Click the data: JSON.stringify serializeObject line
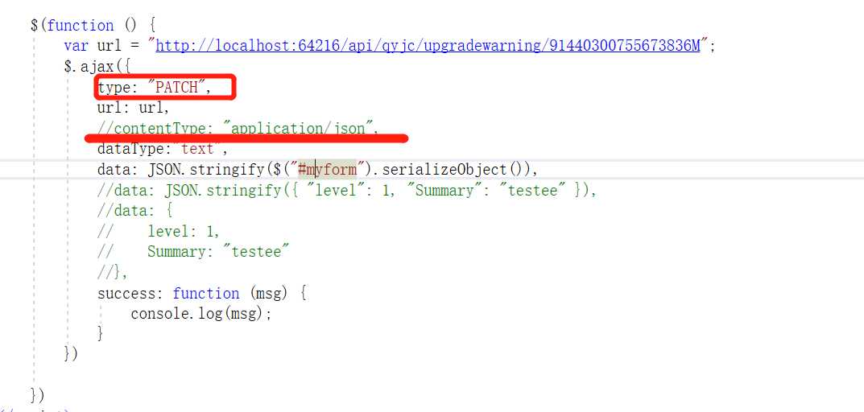This screenshot has height=412, width=864. point(317,170)
